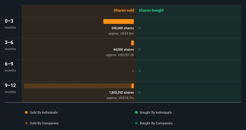246x130 pixels.
Task: Select the 44,000 shares value
Action: pyautogui.click(x=123, y=49)
